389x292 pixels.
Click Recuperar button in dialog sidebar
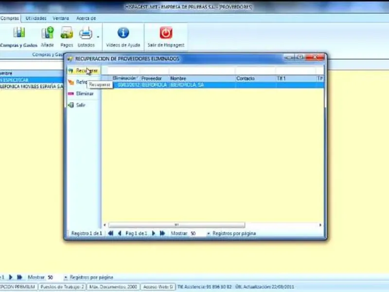coord(84,71)
